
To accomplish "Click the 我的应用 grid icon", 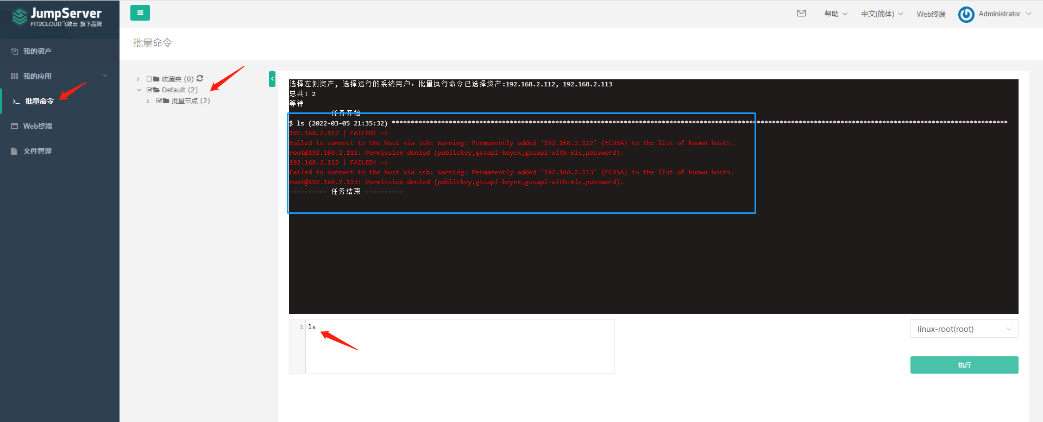I will point(15,76).
